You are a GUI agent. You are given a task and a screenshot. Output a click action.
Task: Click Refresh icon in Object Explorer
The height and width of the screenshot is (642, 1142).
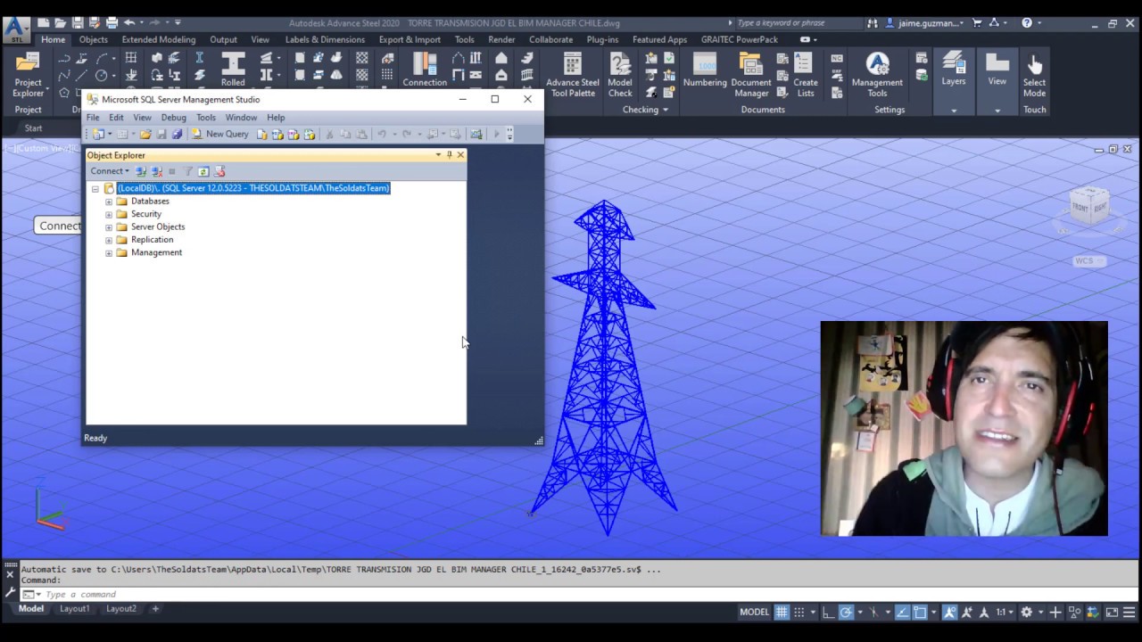203,171
